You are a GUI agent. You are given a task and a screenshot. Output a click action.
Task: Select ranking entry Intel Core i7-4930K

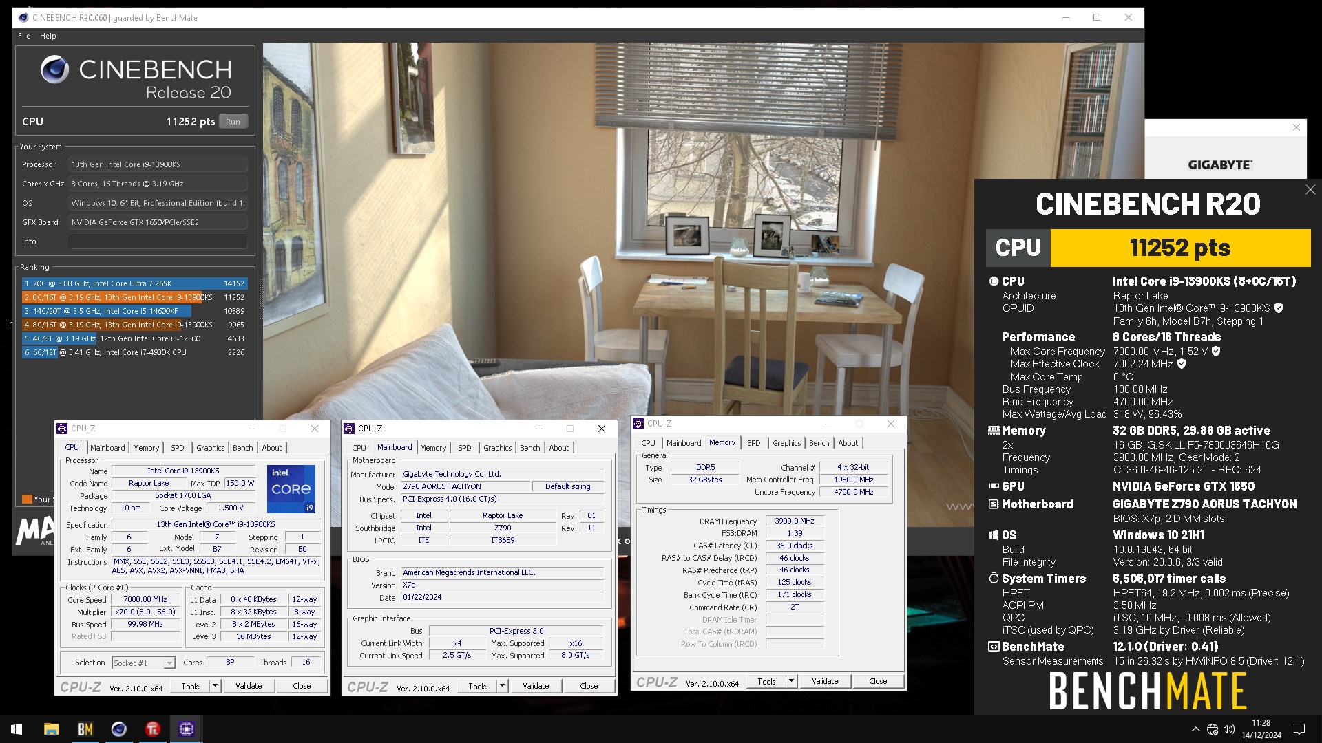coord(134,352)
